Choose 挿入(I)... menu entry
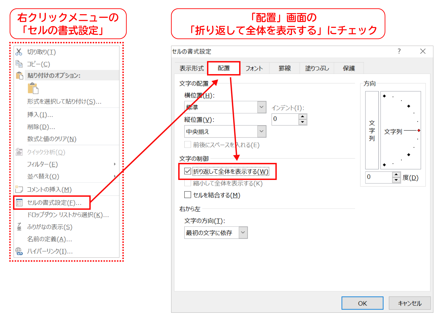Image resolution: width=443 pixels, height=321 pixels. 40,115
